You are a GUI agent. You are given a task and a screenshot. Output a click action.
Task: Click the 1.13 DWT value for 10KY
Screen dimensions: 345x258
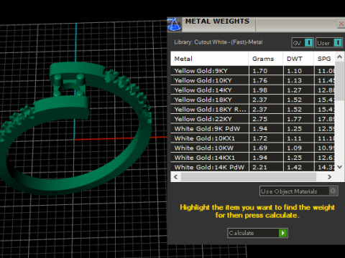pos(295,80)
